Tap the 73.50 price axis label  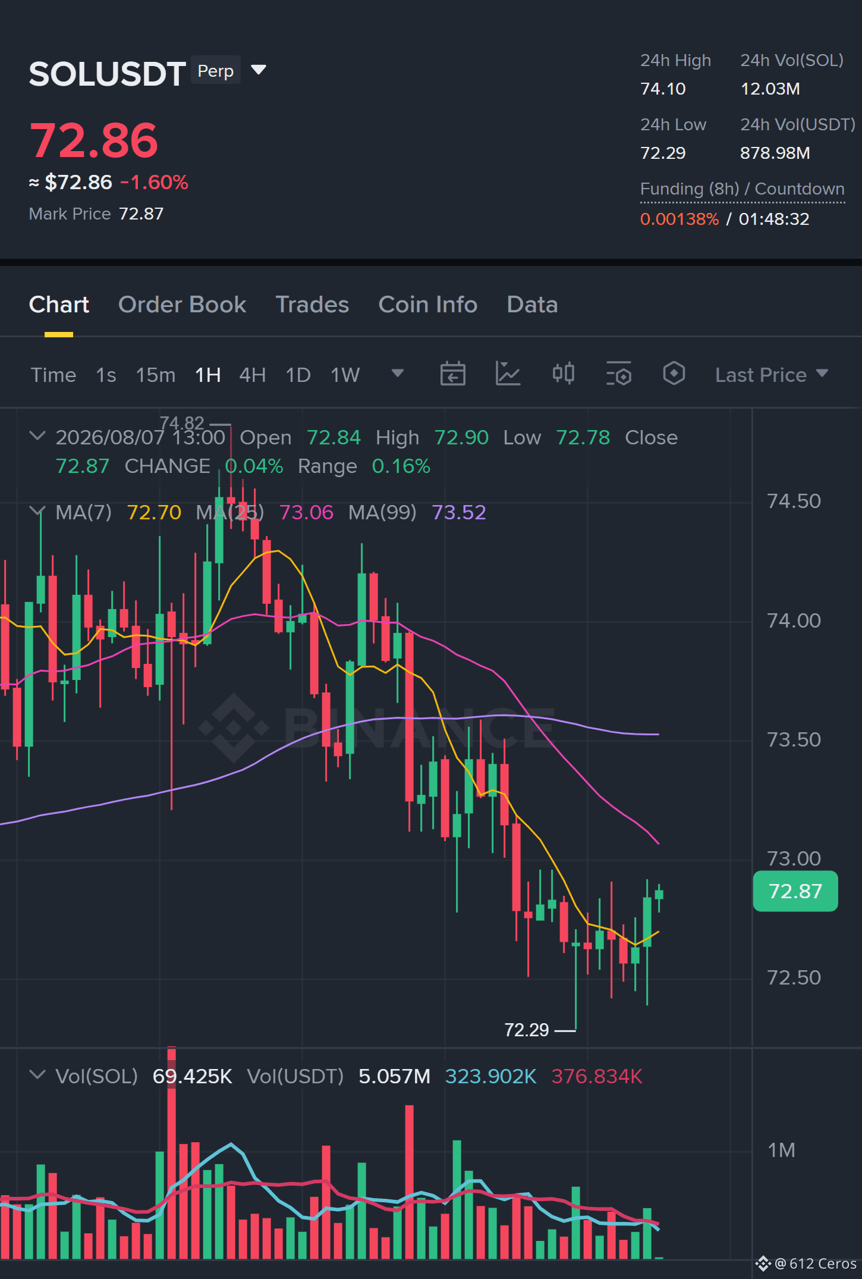tap(794, 739)
